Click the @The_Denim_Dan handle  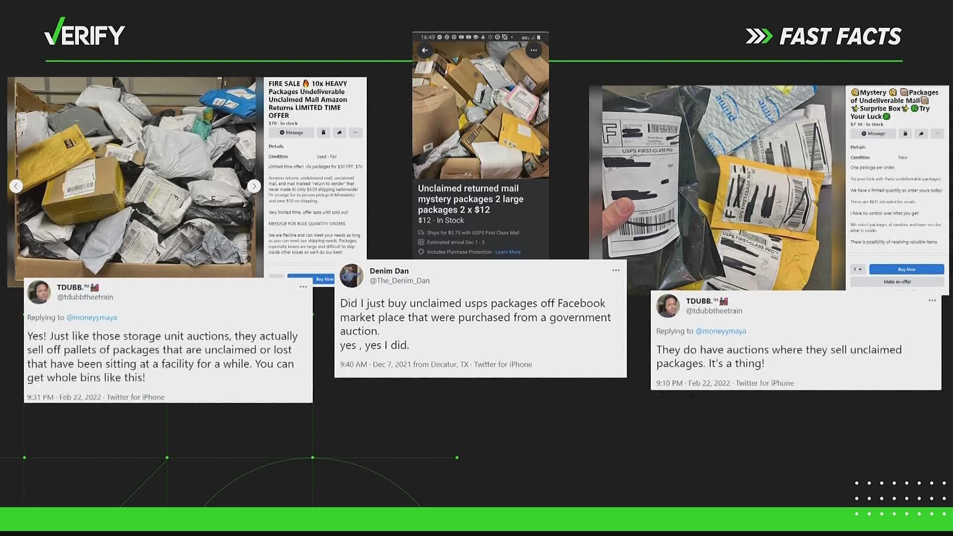point(400,281)
